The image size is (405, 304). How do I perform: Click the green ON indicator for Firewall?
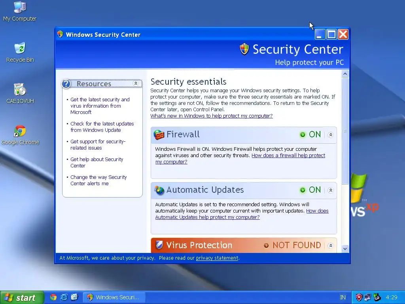[303, 135]
